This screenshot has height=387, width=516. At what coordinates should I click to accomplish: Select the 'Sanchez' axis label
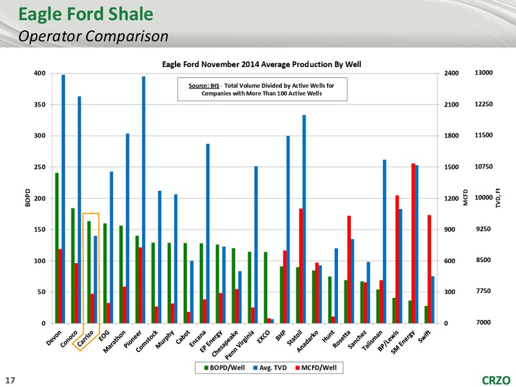(x=357, y=340)
